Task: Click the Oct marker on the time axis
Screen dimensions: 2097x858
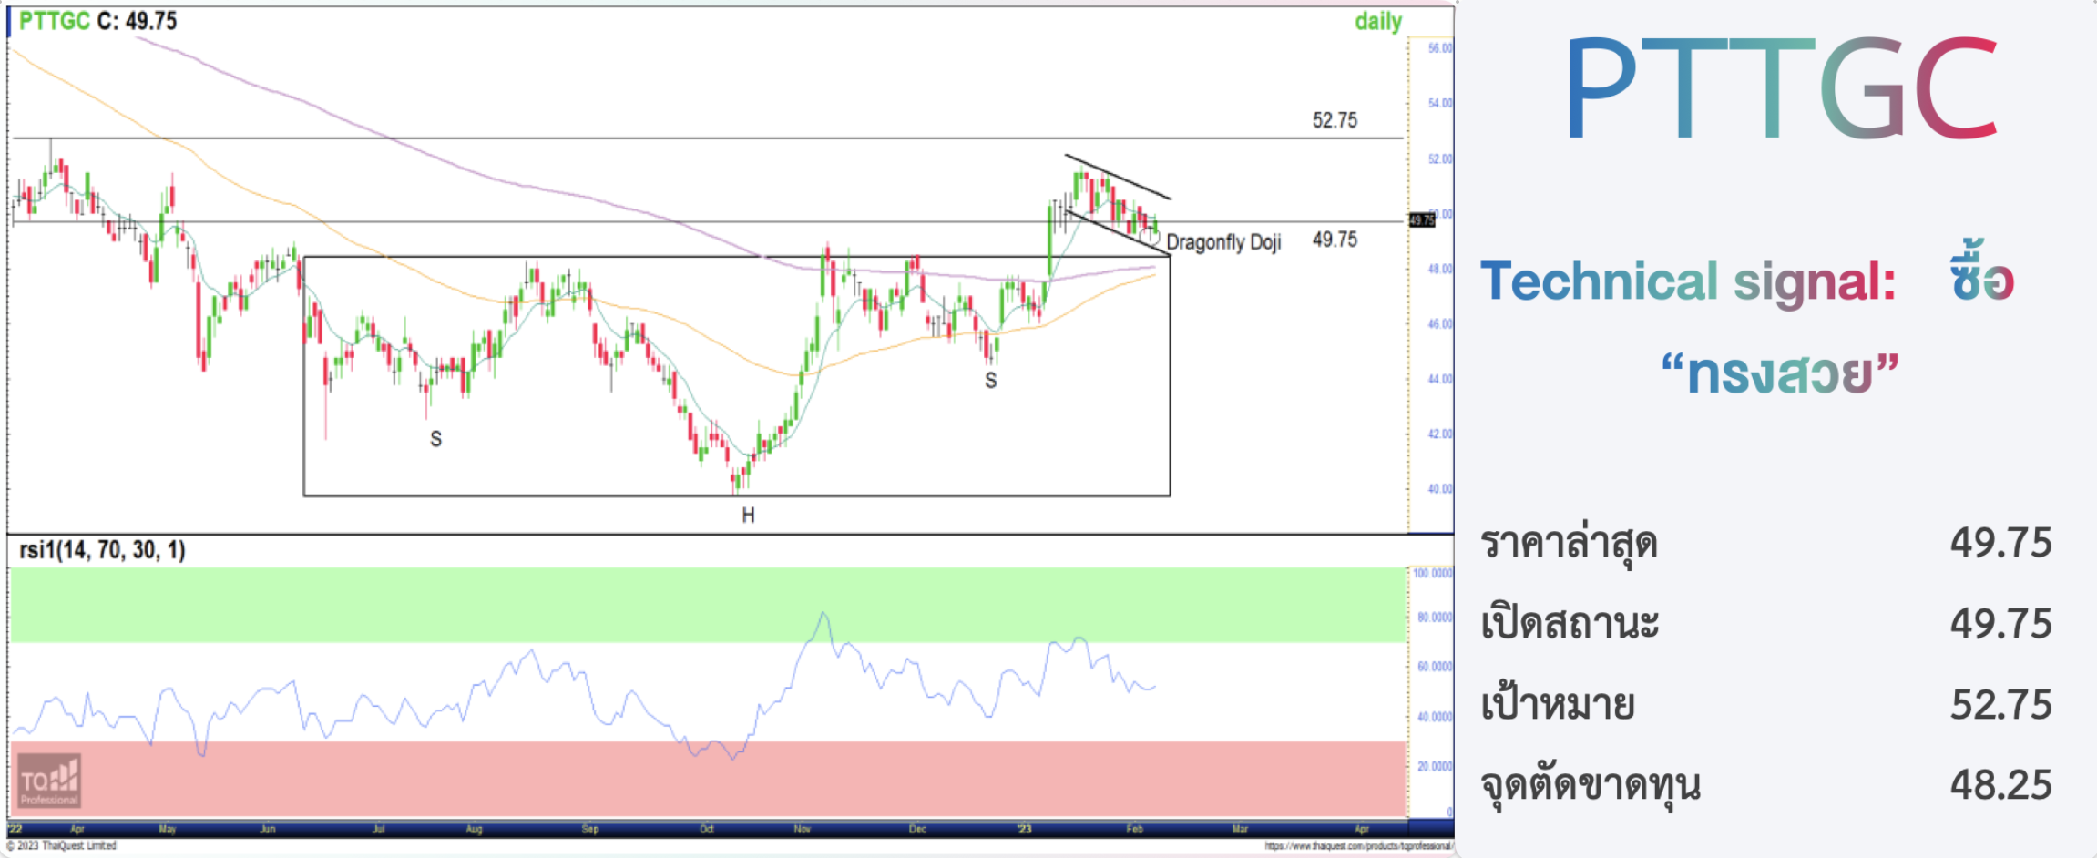Action: [707, 829]
